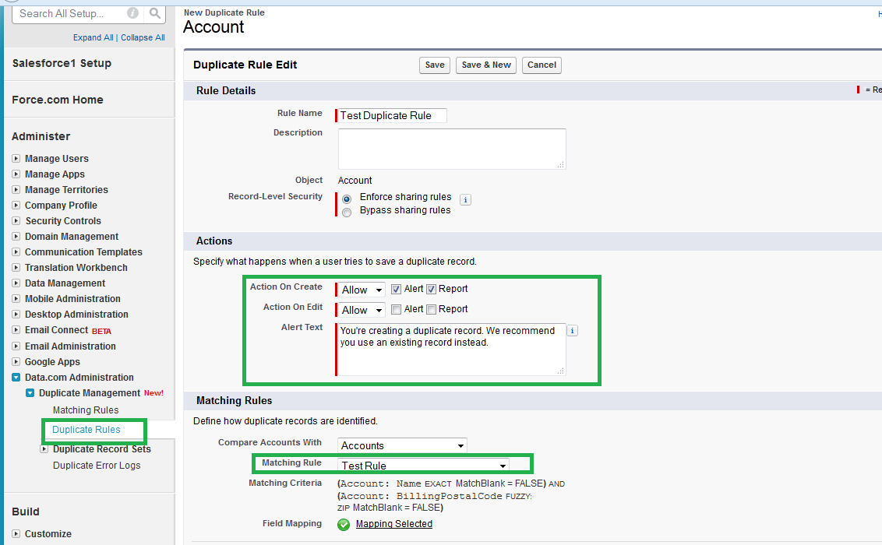
Task: Check Alert for Action On Edit
Action: [396, 310]
